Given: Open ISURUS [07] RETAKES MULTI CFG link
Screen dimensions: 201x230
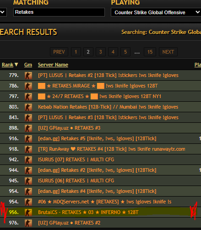Looking at the screenshot, I should (x=76, y=159).
